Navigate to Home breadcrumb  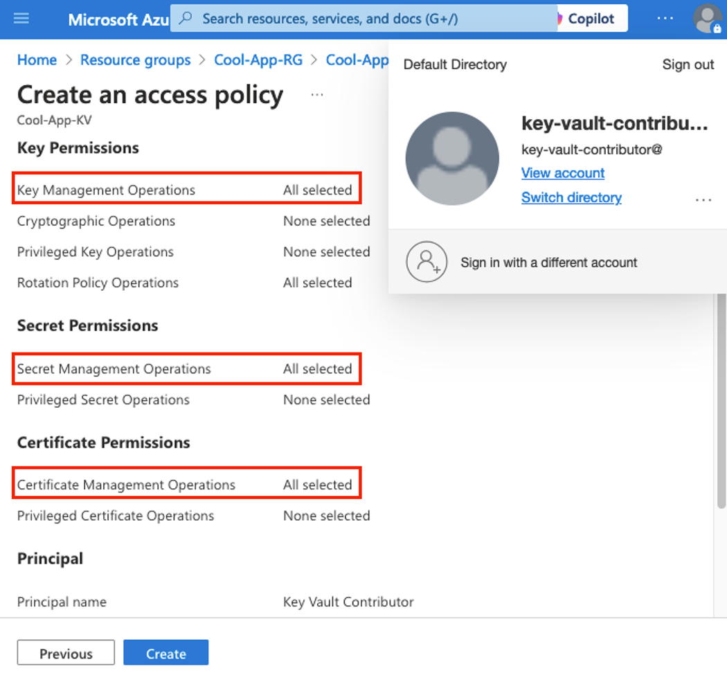point(37,60)
